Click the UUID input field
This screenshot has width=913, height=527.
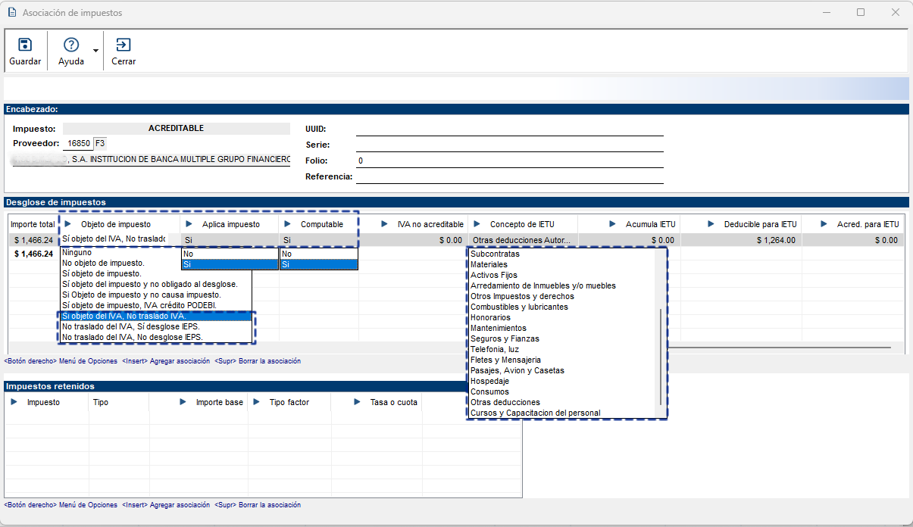click(509, 129)
